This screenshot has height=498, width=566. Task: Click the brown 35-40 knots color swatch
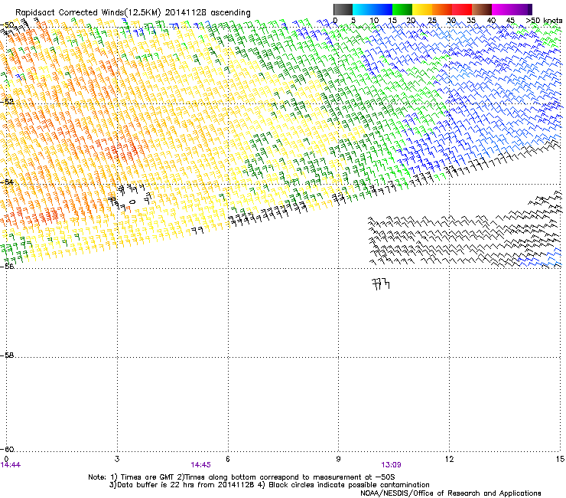click(482, 9)
